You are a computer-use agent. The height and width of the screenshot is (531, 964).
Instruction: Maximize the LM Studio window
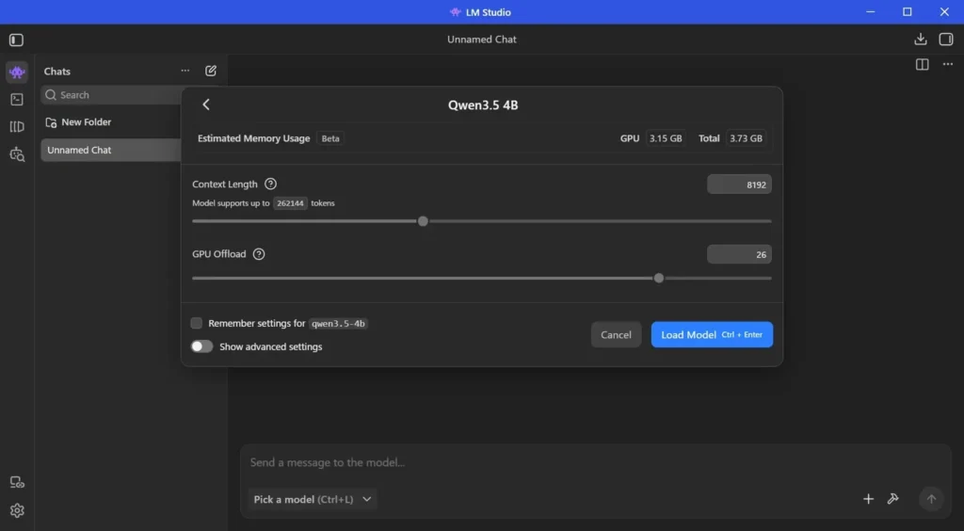908,11
